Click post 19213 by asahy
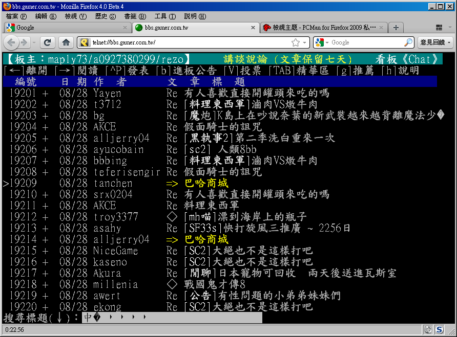 coord(179,228)
